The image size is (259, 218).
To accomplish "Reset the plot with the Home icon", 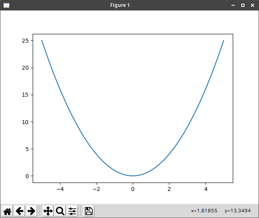I will [x=7, y=211].
